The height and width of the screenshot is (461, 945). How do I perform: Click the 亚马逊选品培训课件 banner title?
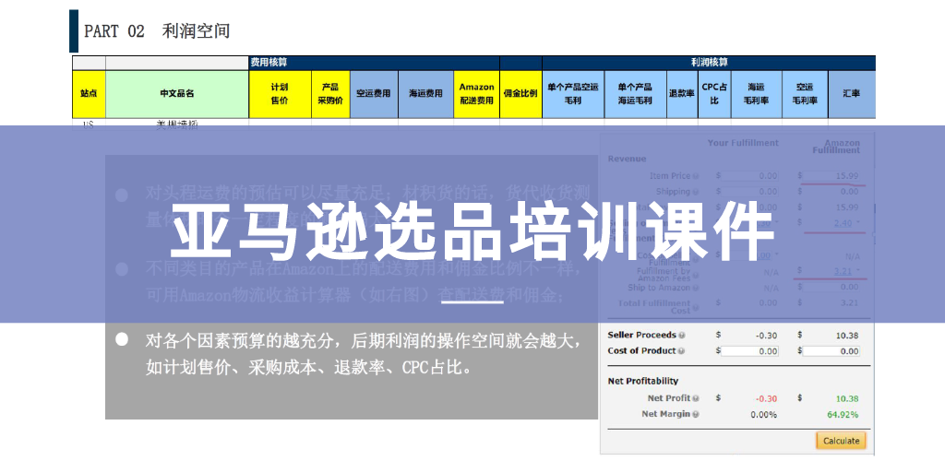[472, 230]
